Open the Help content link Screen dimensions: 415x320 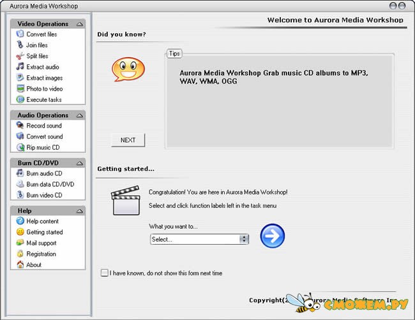click(x=42, y=221)
